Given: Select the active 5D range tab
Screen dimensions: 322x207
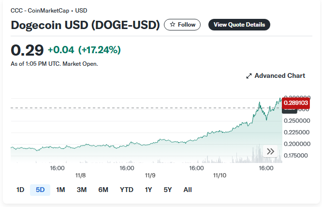Looking at the screenshot, I should click(40, 190).
